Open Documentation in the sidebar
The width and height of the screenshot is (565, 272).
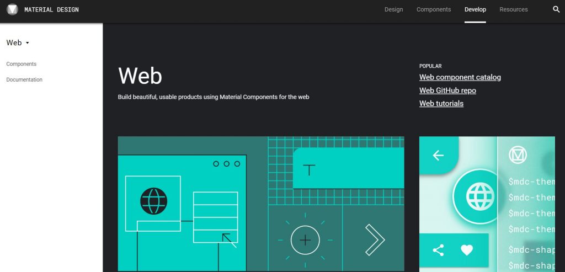coord(24,79)
